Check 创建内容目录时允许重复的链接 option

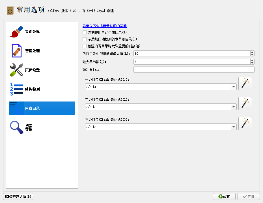pyautogui.click(x=85, y=46)
